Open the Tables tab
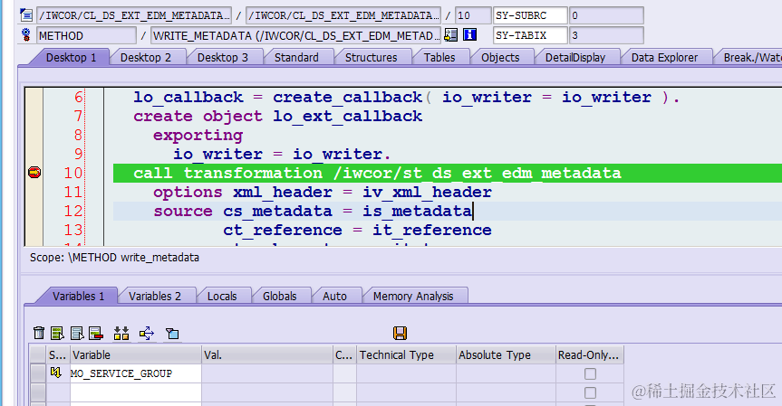Viewport: 782px width, 406px height. pos(439,57)
